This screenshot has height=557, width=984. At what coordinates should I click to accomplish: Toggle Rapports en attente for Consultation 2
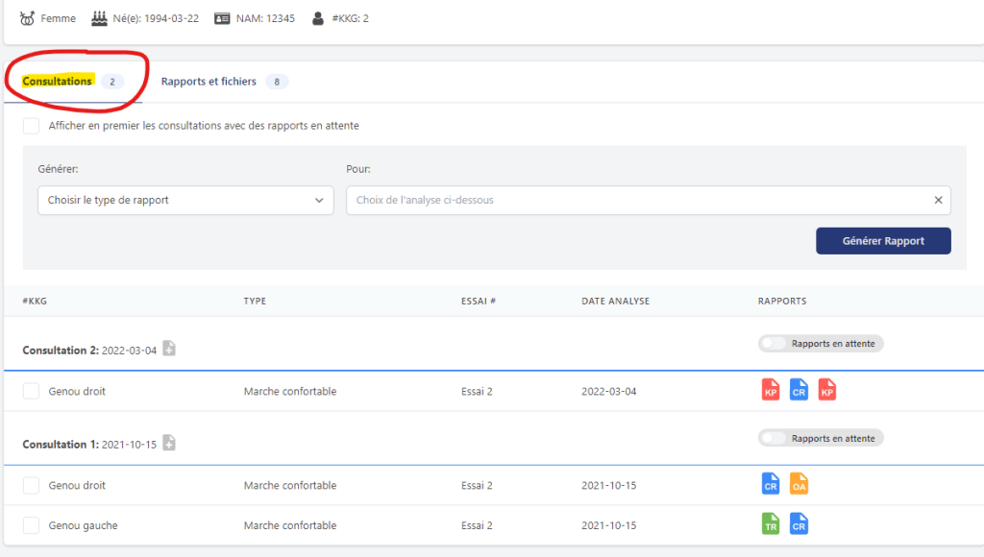point(775,344)
